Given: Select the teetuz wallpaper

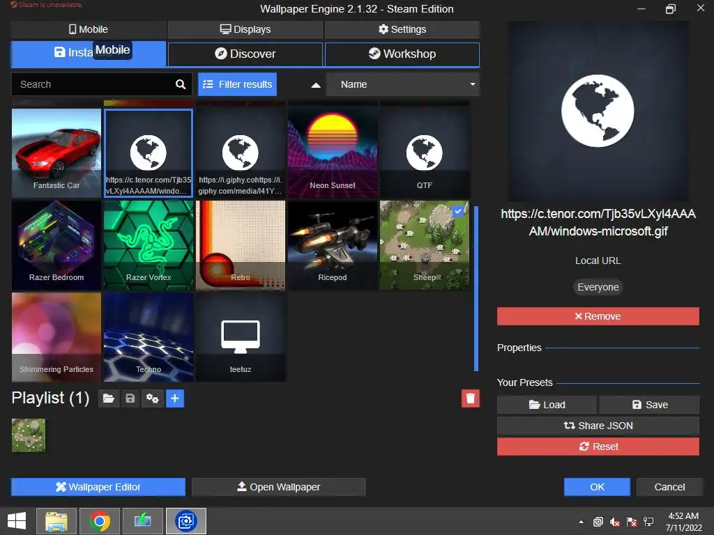Looking at the screenshot, I should [241, 337].
